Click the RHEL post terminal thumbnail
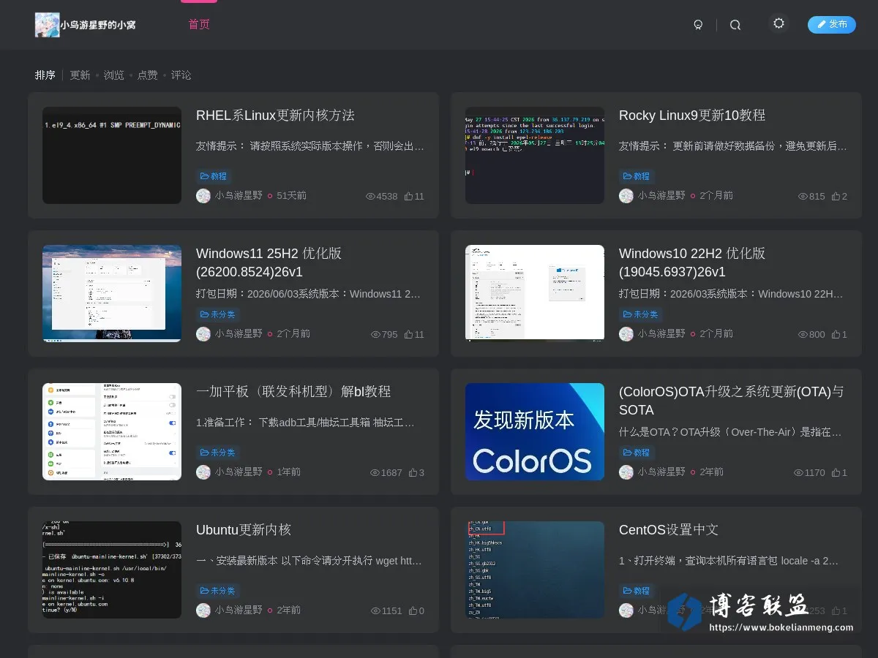This screenshot has width=878, height=658. tap(112, 155)
